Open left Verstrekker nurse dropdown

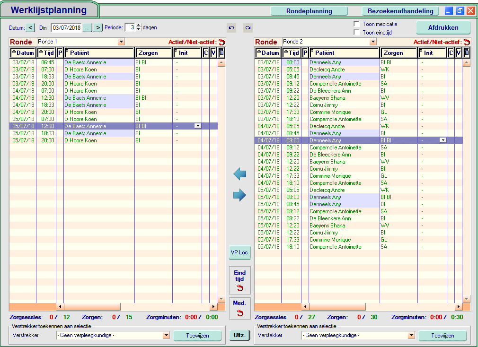coord(166,336)
